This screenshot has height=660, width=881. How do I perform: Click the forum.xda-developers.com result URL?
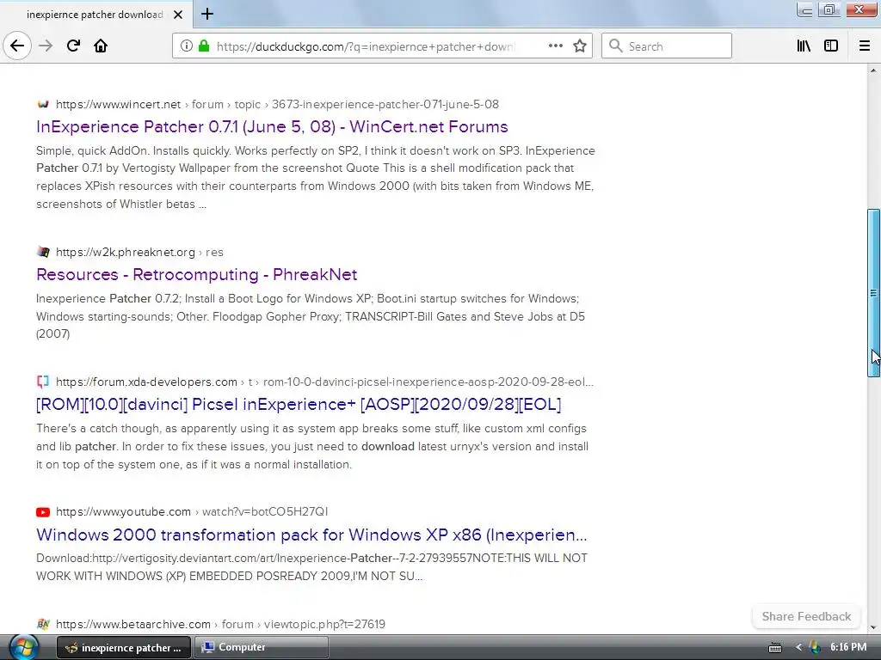pos(324,382)
